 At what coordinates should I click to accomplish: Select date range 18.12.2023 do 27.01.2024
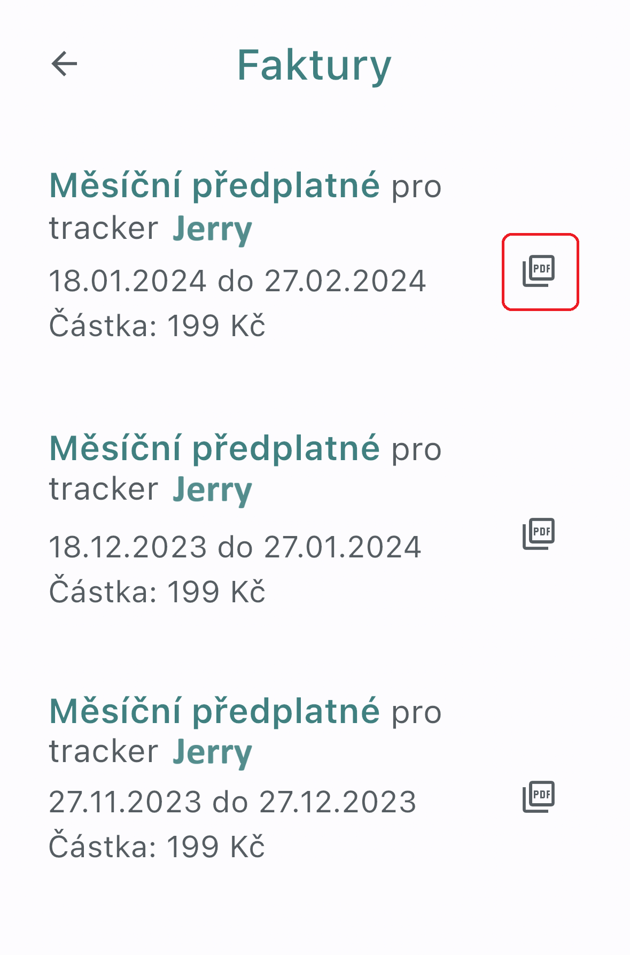pos(235,547)
